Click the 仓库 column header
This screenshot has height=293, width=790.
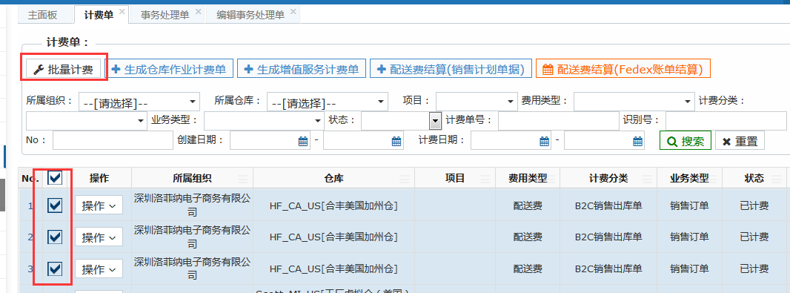click(334, 178)
